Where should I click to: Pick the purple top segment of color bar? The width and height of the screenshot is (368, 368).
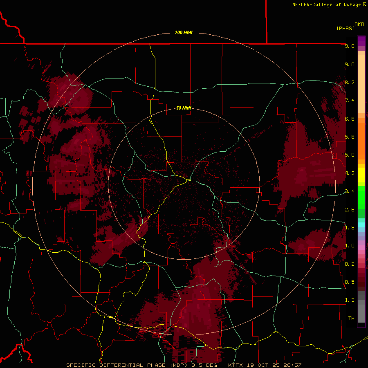[x=361, y=41]
